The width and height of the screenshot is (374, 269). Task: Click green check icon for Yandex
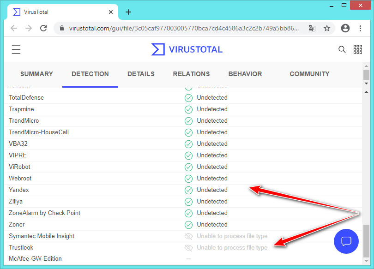point(188,190)
